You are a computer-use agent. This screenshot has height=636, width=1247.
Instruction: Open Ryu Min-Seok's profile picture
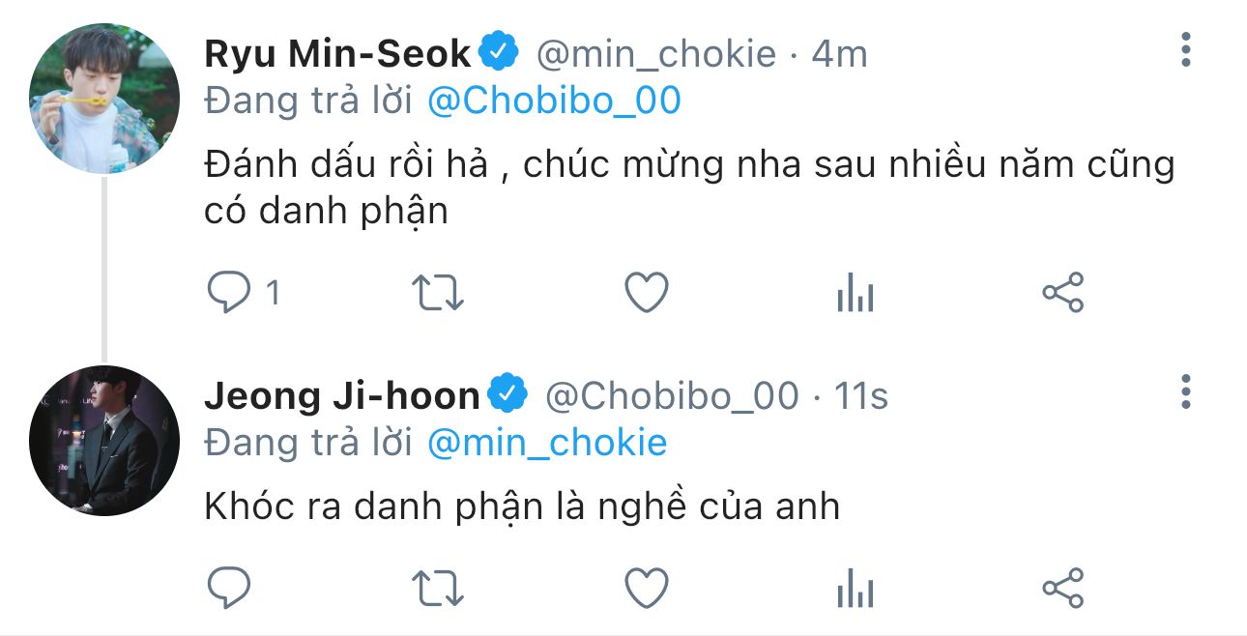[104, 98]
